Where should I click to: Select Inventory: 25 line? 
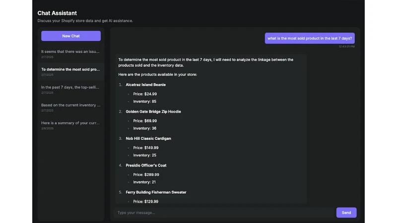144,155
